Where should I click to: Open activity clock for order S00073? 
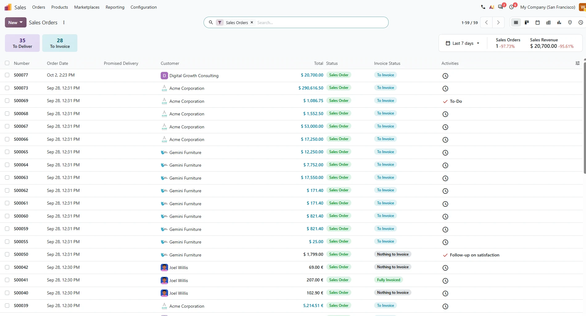[445, 89]
